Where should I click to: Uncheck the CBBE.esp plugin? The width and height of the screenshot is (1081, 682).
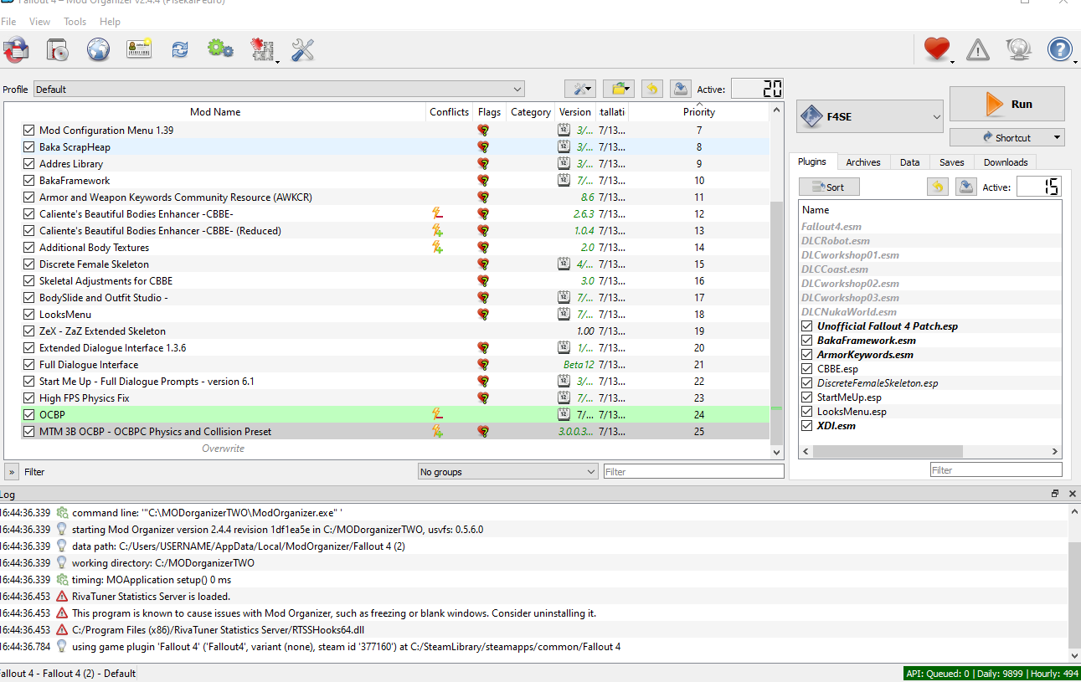(x=807, y=369)
